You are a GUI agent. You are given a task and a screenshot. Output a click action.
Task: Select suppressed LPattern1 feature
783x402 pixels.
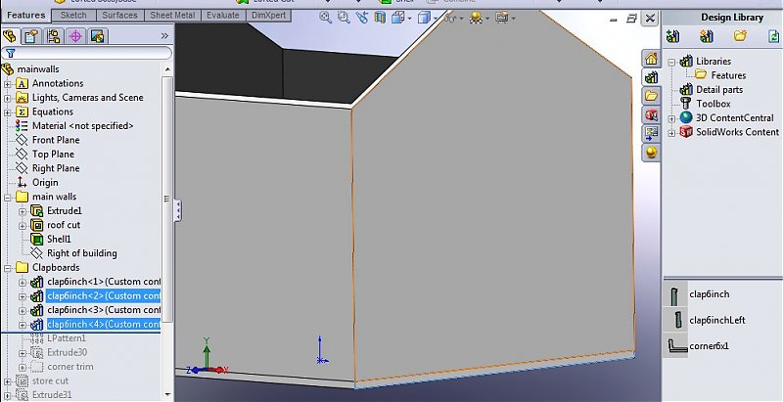(x=67, y=338)
